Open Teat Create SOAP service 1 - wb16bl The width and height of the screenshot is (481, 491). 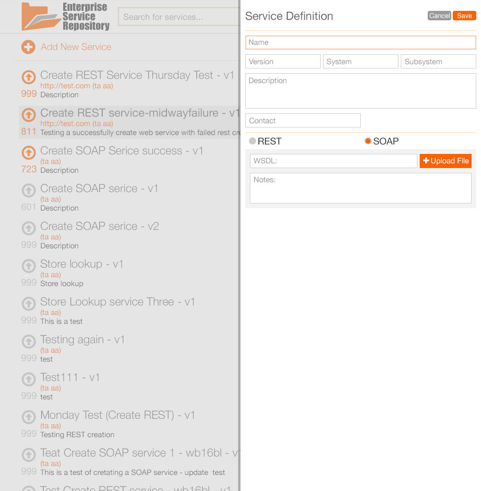140,453
